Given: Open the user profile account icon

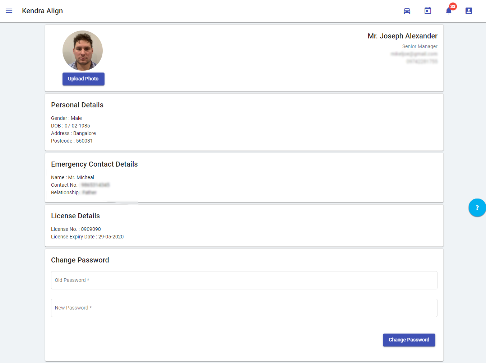Looking at the screenshot, I should pos(469,11).
